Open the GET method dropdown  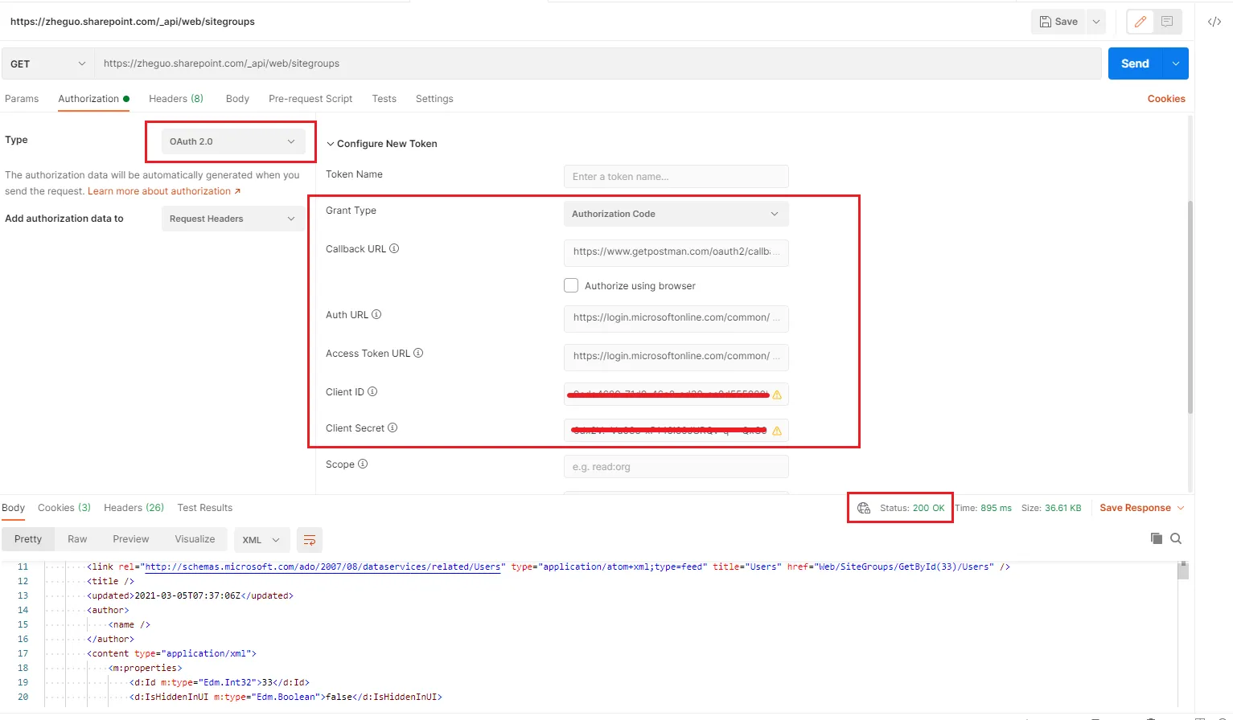(x=48, y=63)
